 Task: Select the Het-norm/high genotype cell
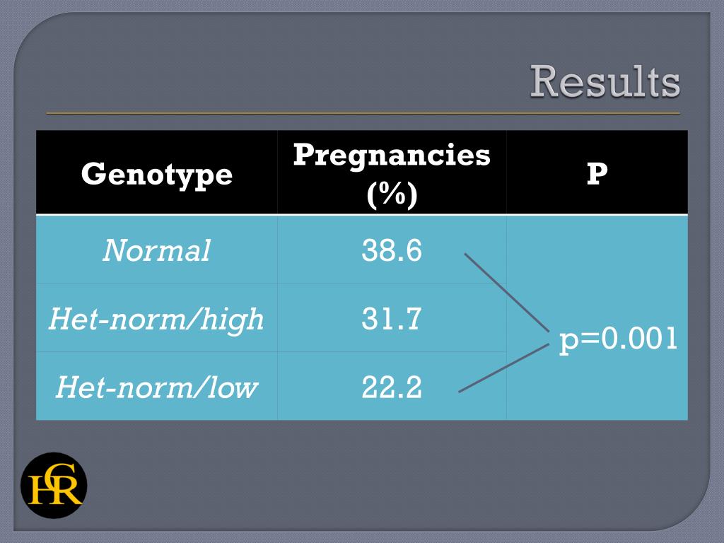pos(156,318)
